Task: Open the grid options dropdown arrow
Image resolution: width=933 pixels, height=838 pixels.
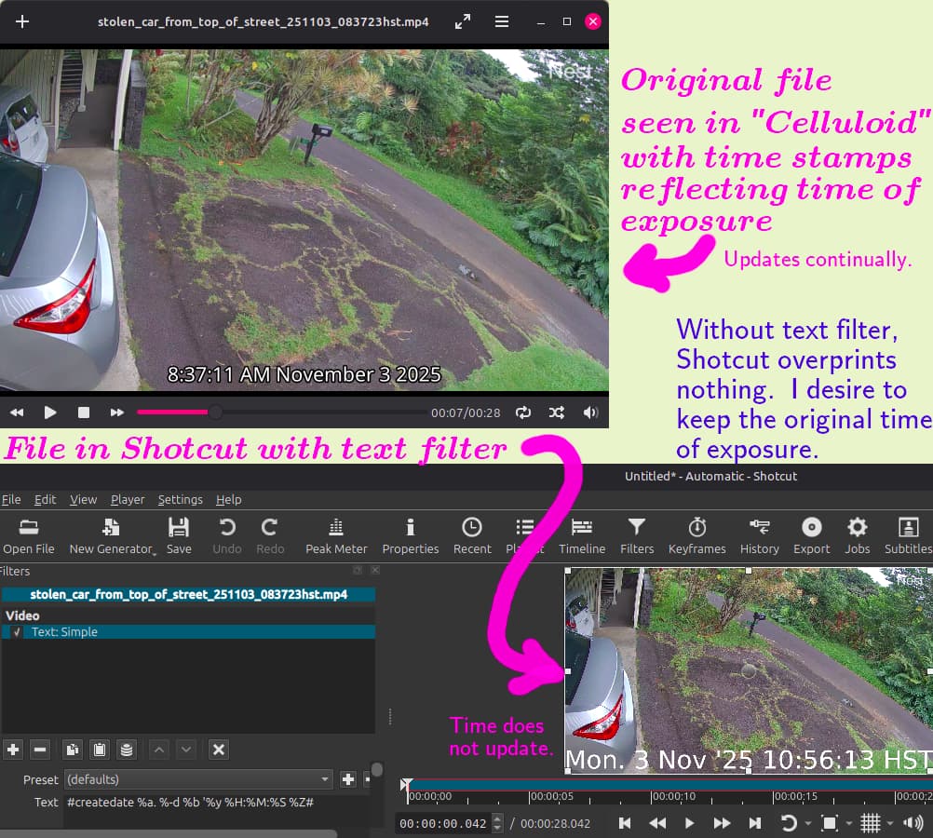Action: [889, 823]
